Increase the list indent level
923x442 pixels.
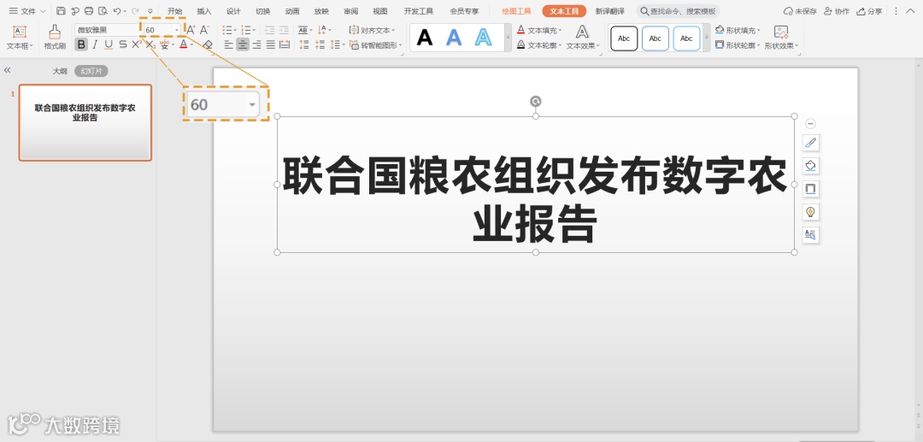(284, 30)
